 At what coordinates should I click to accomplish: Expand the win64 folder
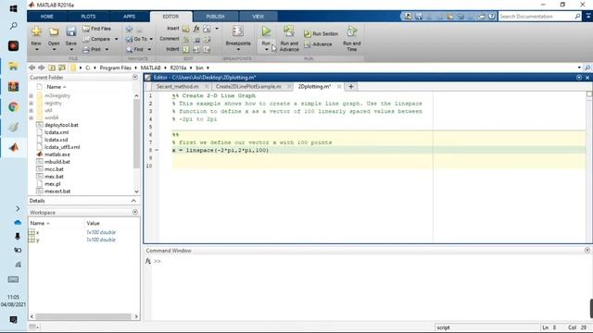point(31,117)
